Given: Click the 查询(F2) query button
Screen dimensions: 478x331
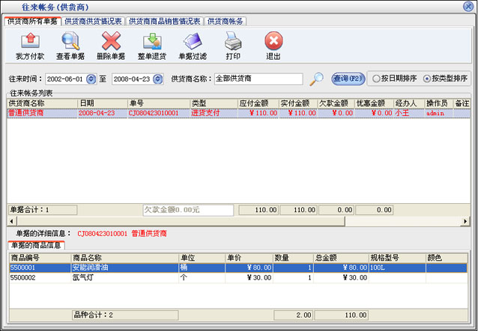Looking at the screenshot, I should 348,78.
